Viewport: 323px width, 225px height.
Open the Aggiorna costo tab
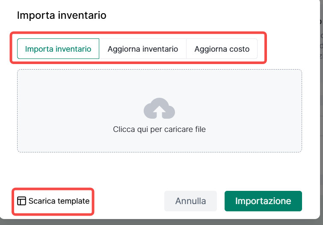pos(222,49)
